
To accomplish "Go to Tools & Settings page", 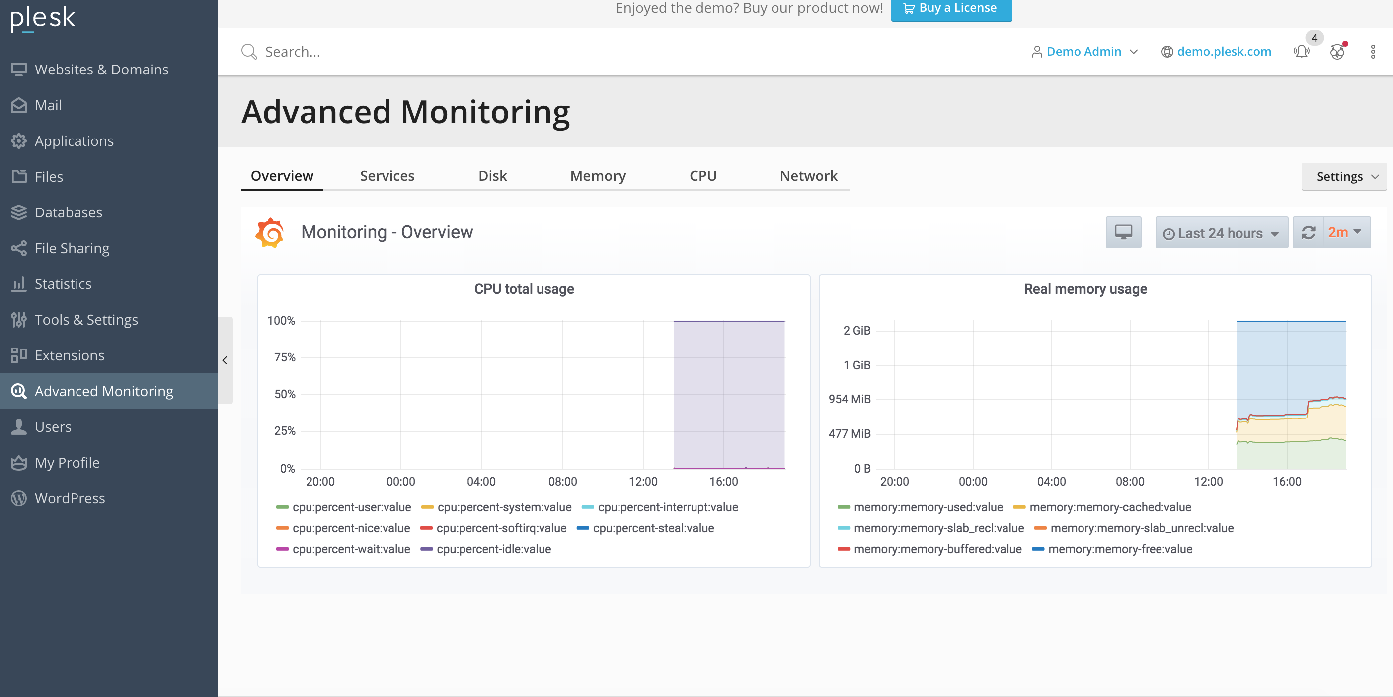I will tap(109, 319).
